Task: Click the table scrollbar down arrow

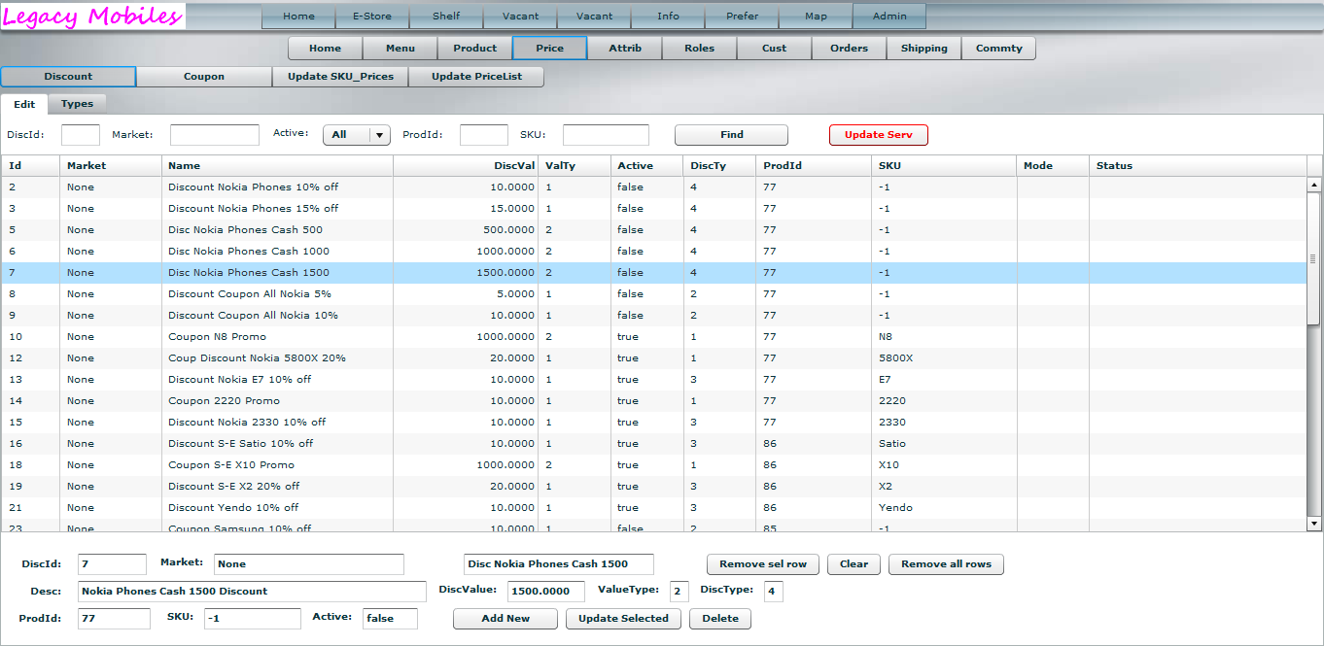Action: pos(1314,524)
